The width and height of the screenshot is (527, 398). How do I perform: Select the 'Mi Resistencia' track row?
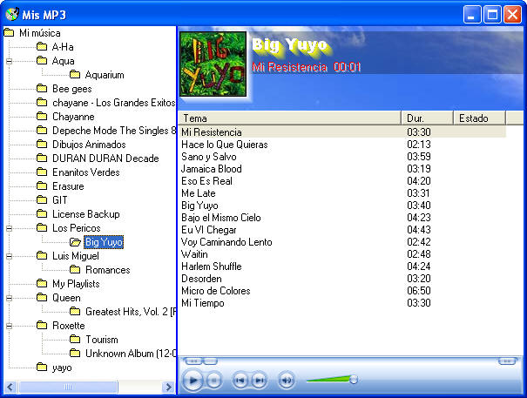[341, 132]
